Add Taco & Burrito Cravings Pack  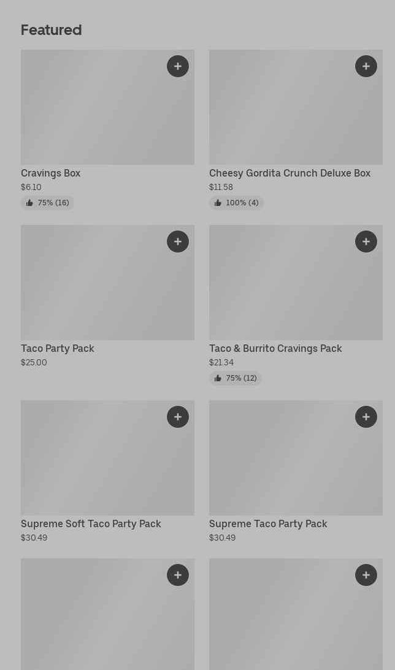[366, 242]
